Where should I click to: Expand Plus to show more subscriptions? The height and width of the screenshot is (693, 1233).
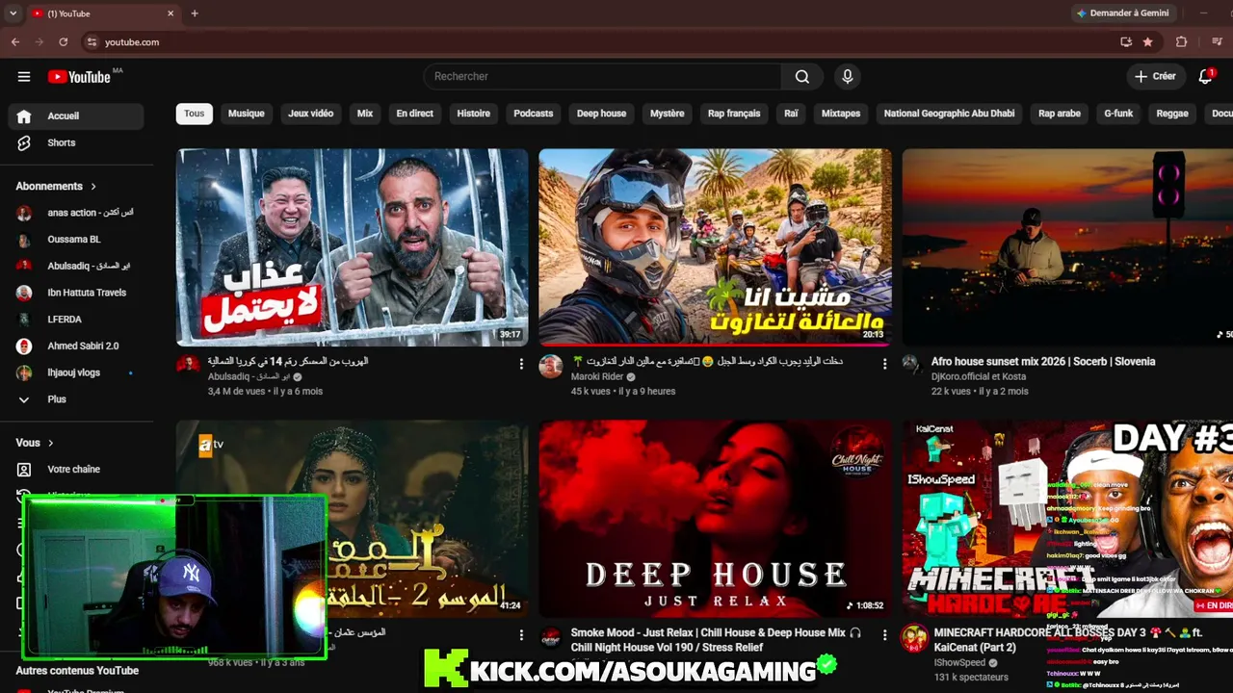[76, 399]
